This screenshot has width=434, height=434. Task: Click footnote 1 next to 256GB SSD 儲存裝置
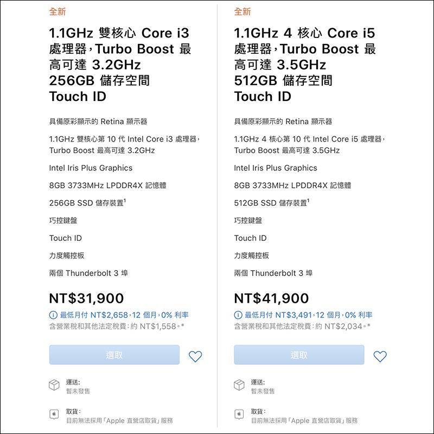coord(125,201)
